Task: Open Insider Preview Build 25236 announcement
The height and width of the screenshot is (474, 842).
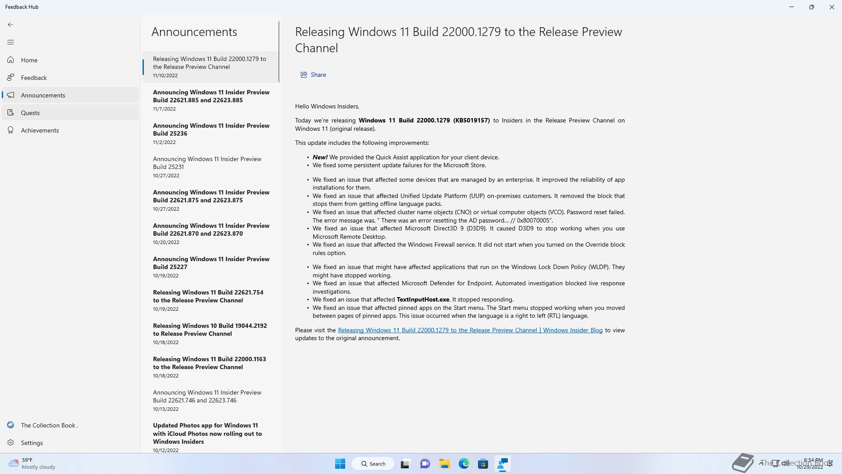Action: coord(210,133)
